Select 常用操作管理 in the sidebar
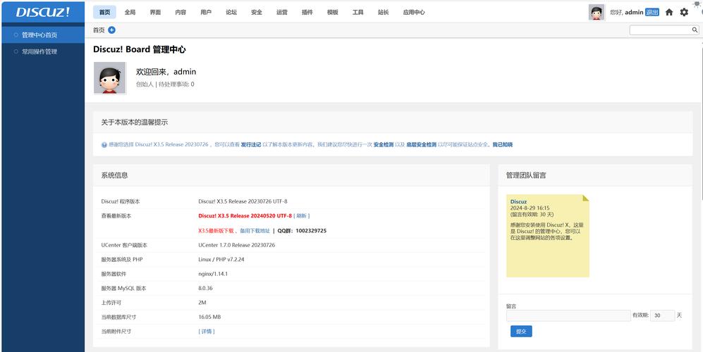 pyautogui.click(x=43, y=51)
